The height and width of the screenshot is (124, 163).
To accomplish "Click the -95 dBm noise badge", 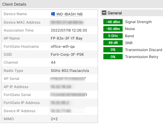I will click(x=113, y=29).
